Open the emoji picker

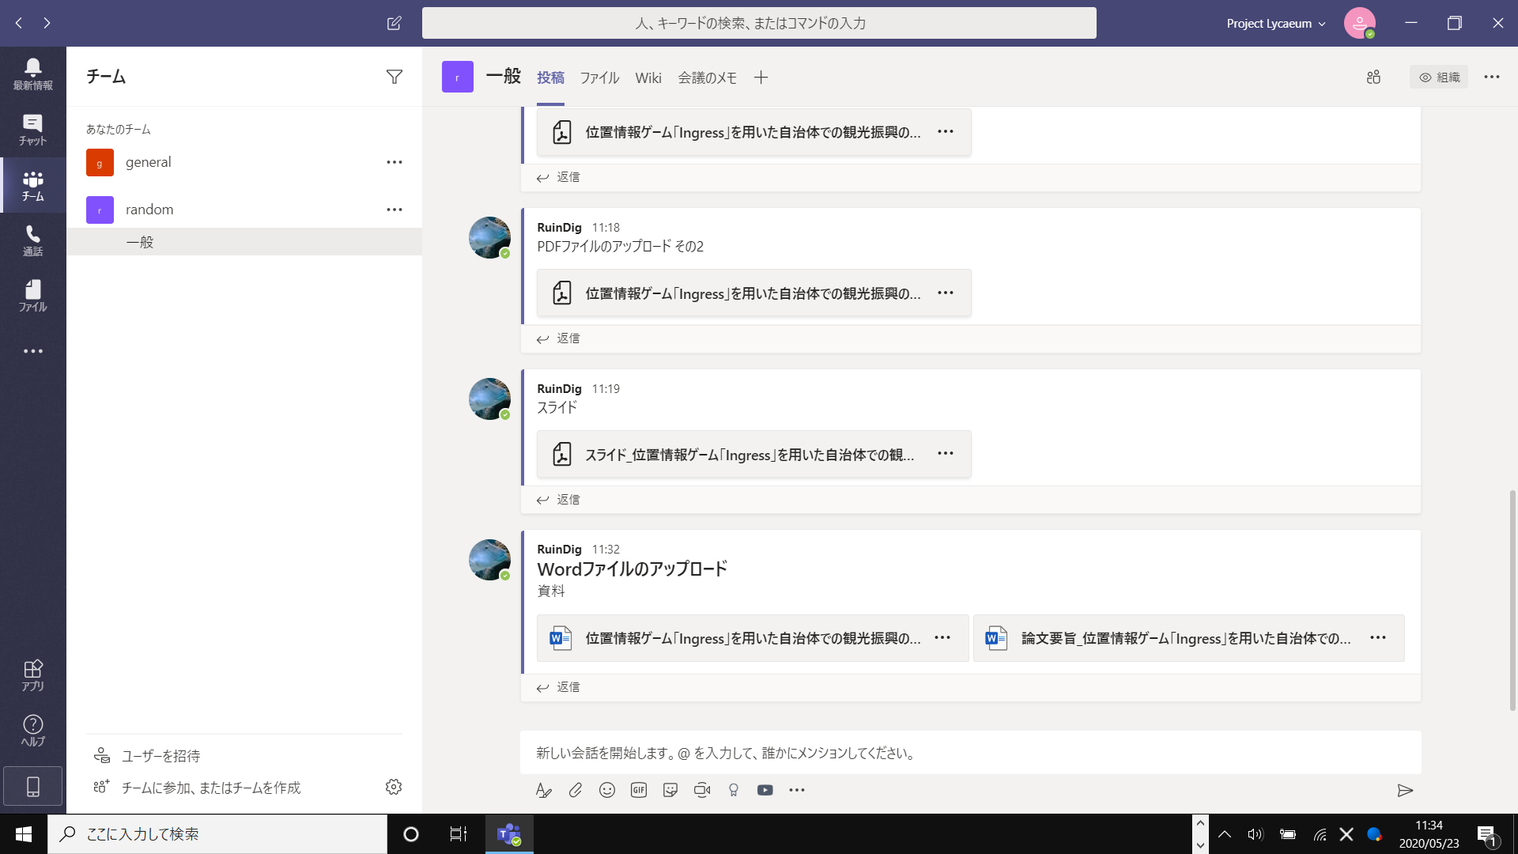pos(607,790)
